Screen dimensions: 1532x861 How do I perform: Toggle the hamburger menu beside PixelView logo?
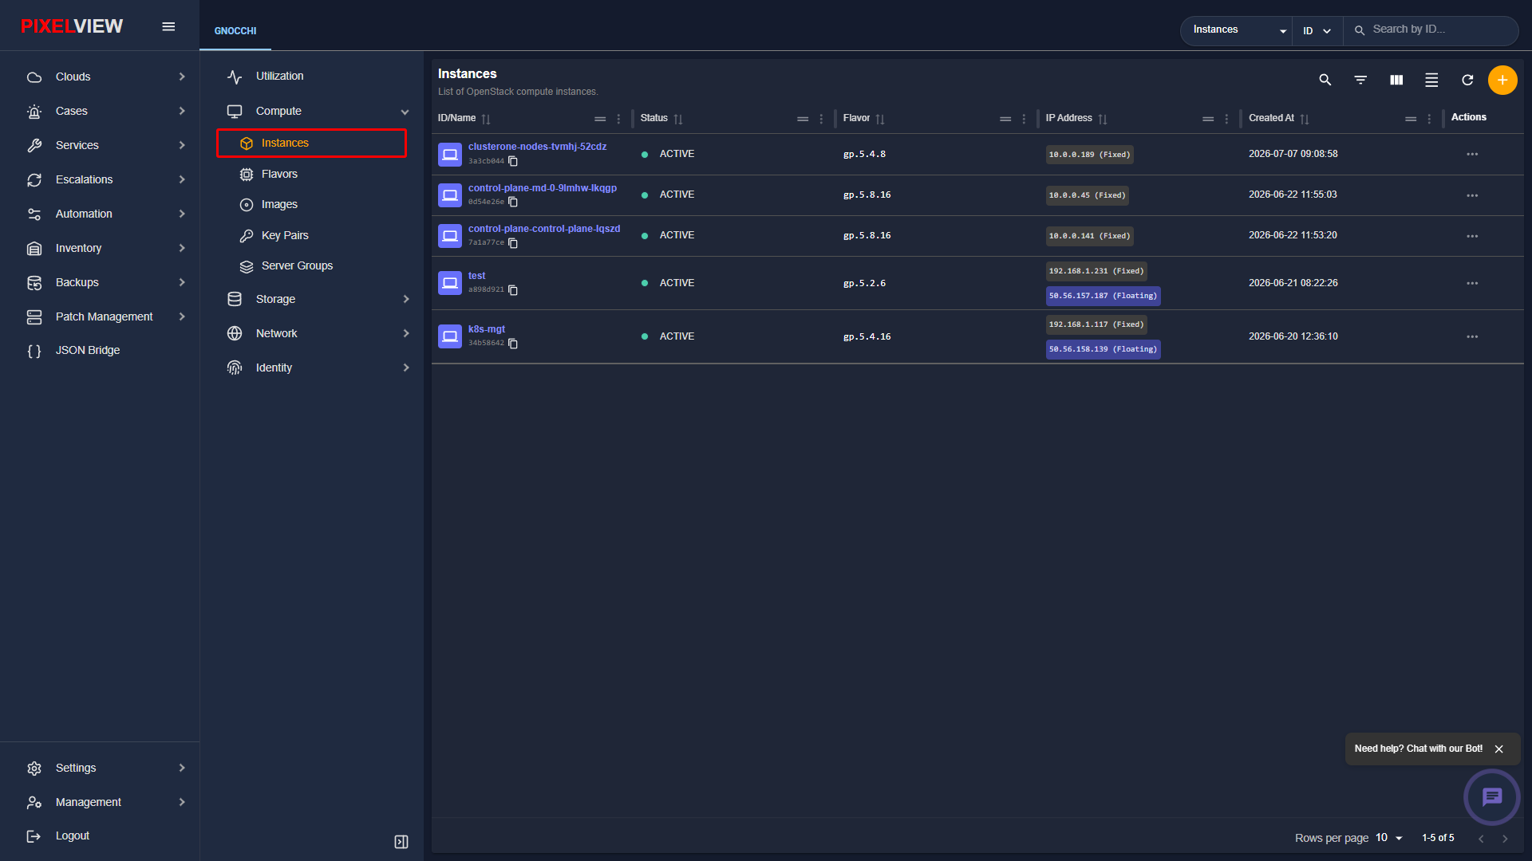pyautogui.click(x=168, y=26)
